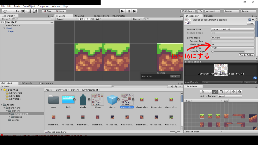Viewport: 258px width, 145px height.
Task: Toggle scene lighting sun icon
Action: 87,19
